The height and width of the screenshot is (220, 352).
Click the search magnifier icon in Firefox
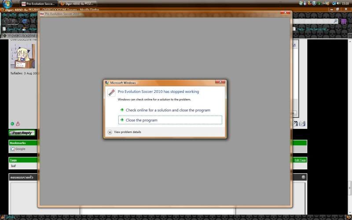(335, 22)
